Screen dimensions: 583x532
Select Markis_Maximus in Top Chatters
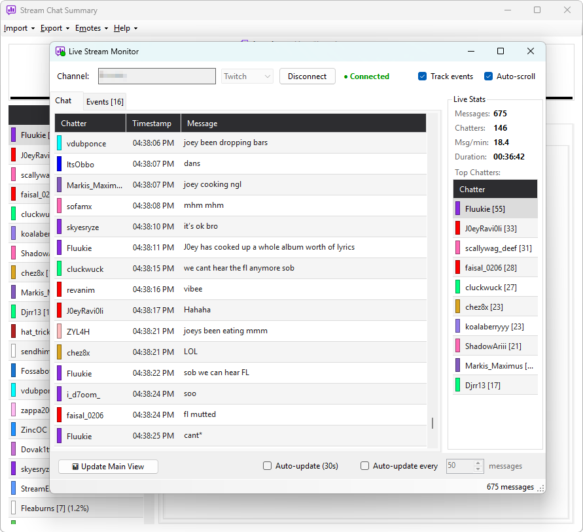click(495, 366)
